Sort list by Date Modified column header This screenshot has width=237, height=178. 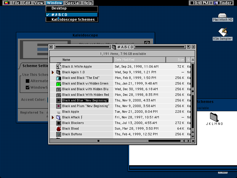click(139, 60)
